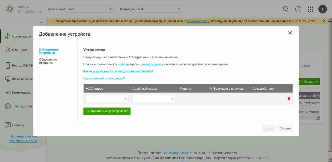332x162 pixels.
Task: Open the Экспорт dropdown button
Action: click(x=309, y=81)
